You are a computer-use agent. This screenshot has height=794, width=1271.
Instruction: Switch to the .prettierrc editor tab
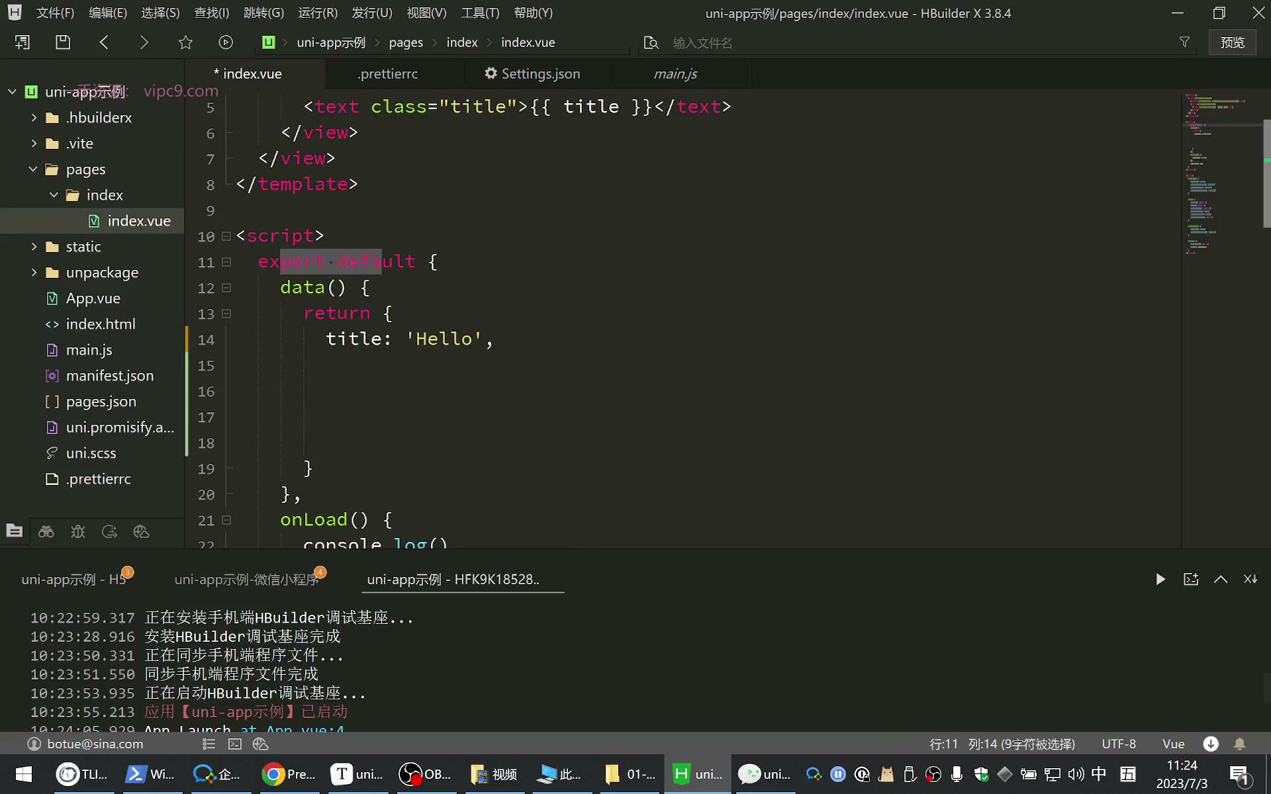pyautogui.click(x=388, y=74)
